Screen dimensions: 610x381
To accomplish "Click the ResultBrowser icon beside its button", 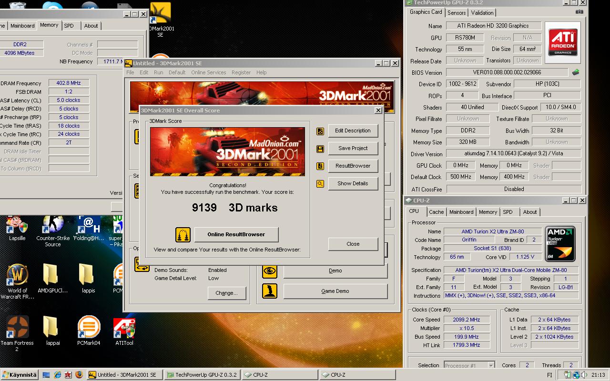I will click(320, 166).
